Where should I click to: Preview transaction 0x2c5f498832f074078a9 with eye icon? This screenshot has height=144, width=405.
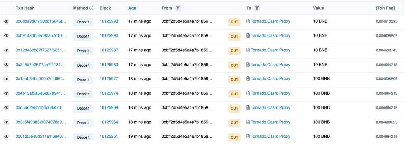point(6,122)
